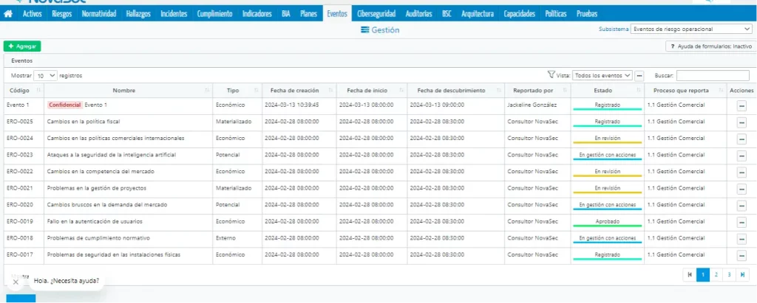Screen dimensions: 757x303
Task: Open the Pruebas tab
Action: [586, 14]
